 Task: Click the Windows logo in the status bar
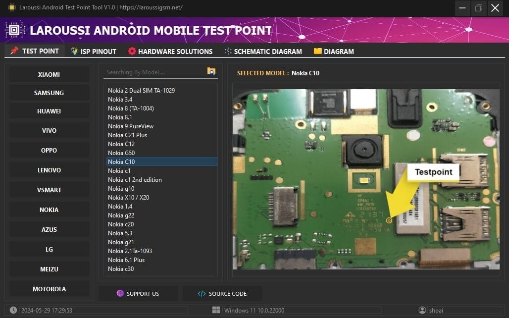[x=216, y=310]
